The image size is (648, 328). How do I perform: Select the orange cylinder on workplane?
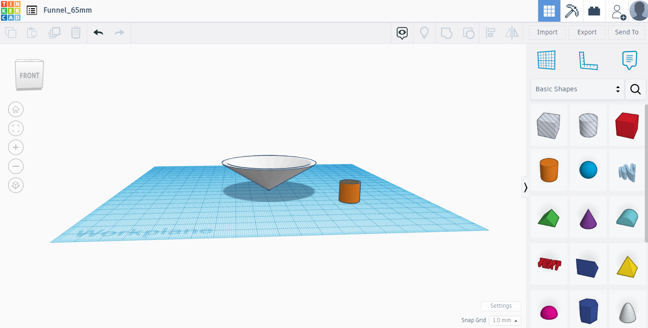(350, 191)
